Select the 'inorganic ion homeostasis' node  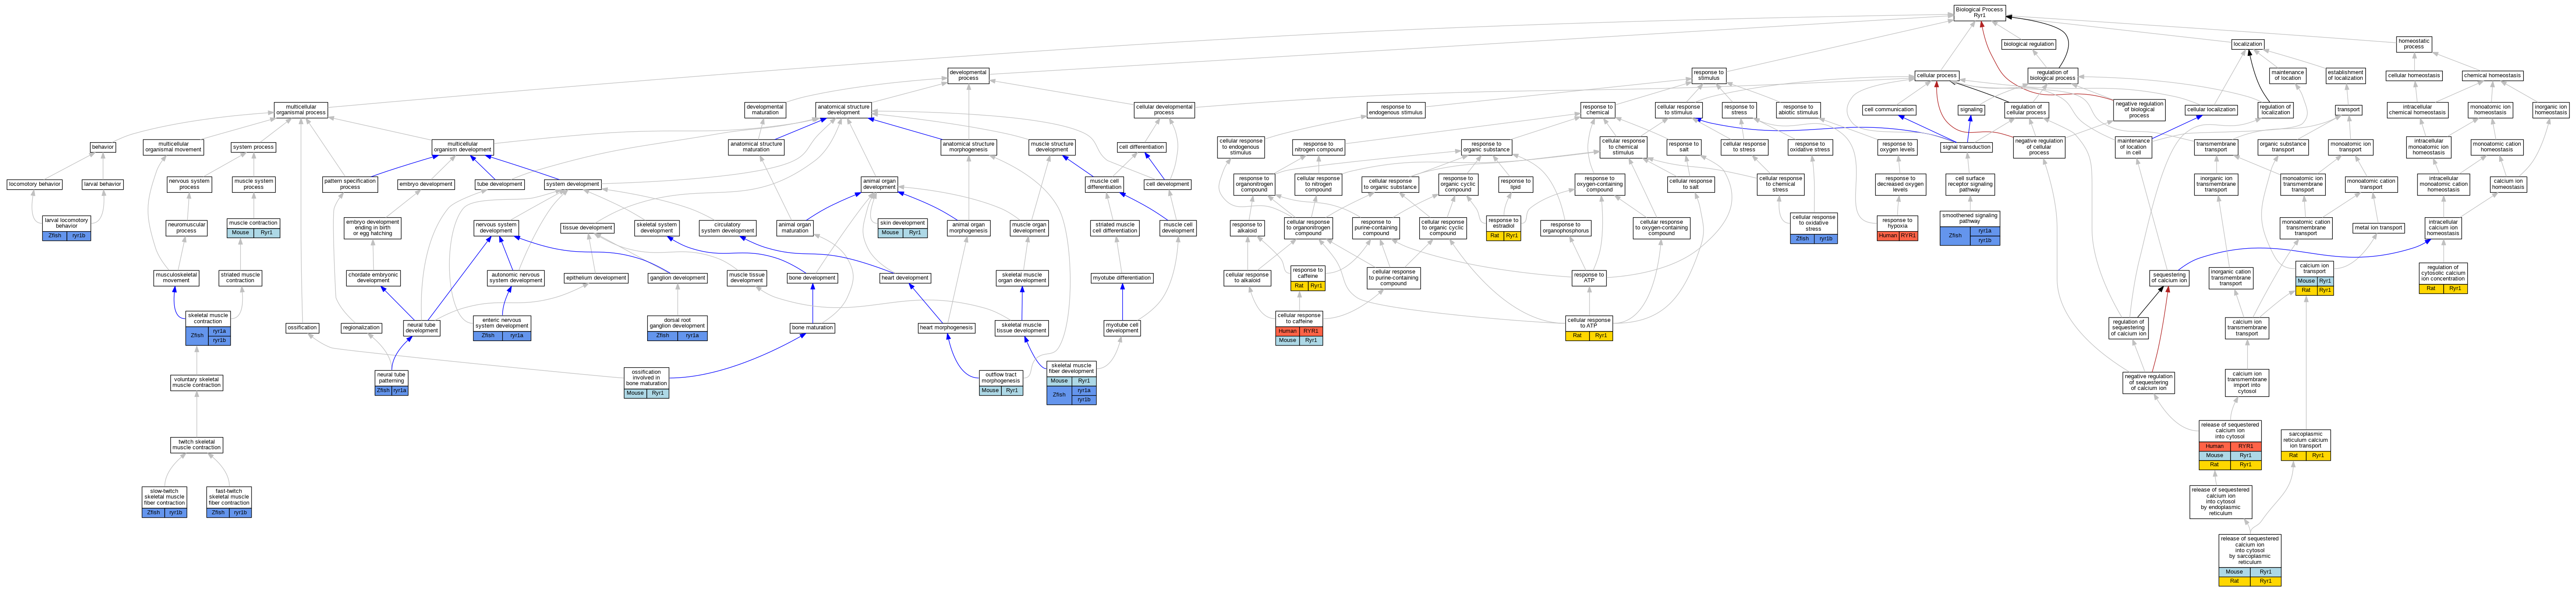(x=2550, y=110)
